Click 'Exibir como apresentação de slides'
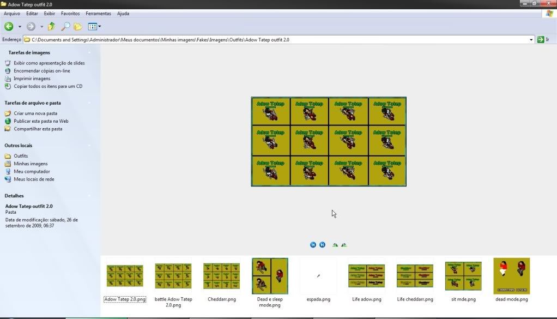The image size is (557, 319). coord(49,63)
